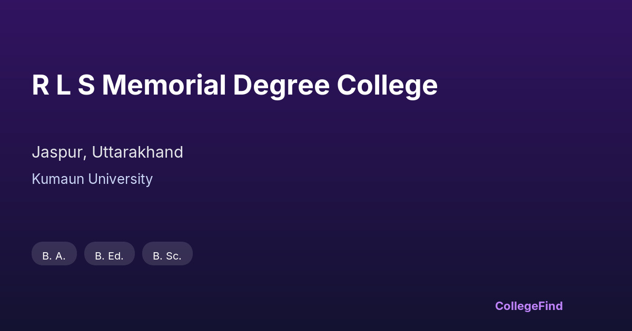Select the B. Ed. course tag
632x331 pixels.
[x=110, y=254]
